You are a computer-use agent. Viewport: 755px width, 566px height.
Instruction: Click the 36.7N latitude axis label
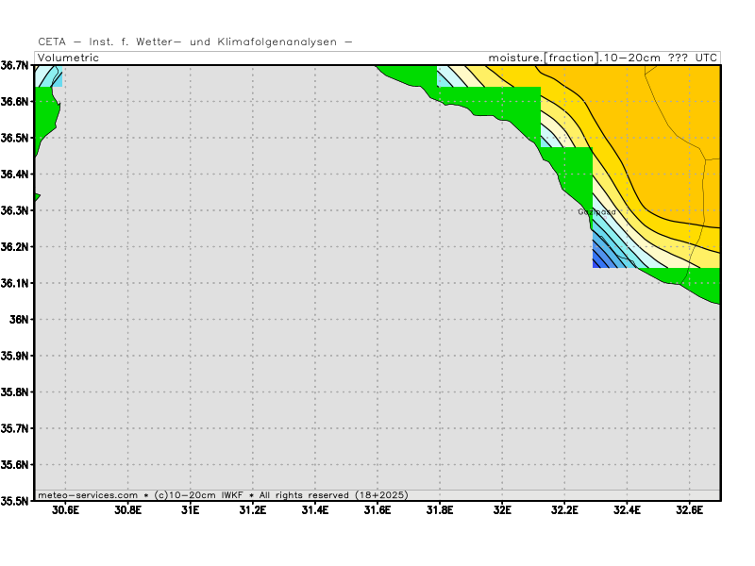[14, 65]
